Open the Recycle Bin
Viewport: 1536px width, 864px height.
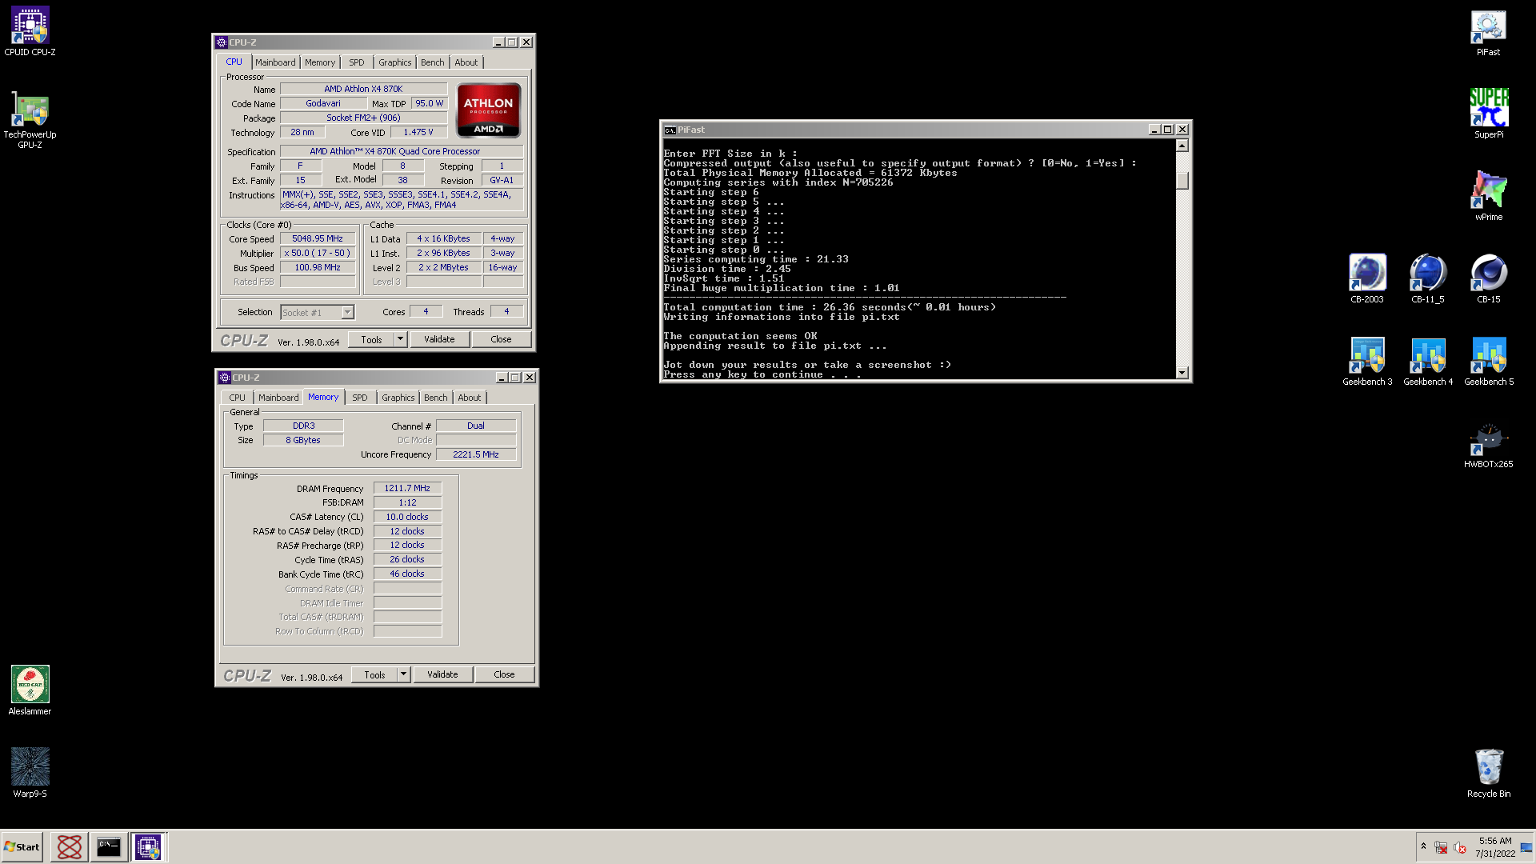tap(1488, 773)
